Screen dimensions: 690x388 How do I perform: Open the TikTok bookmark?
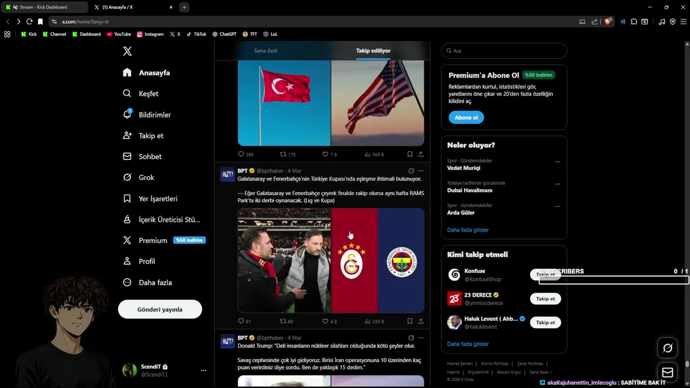196,34
